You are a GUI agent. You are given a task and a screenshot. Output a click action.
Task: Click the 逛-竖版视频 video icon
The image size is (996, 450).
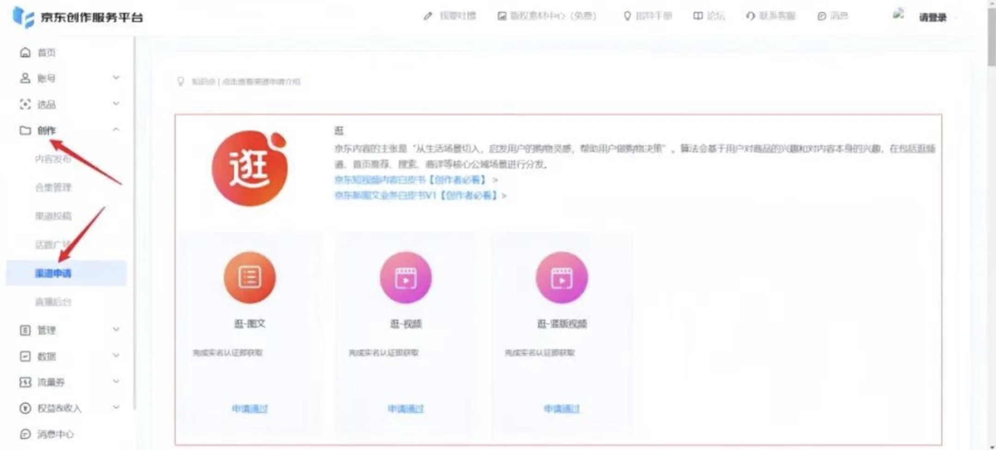point(561,276)
